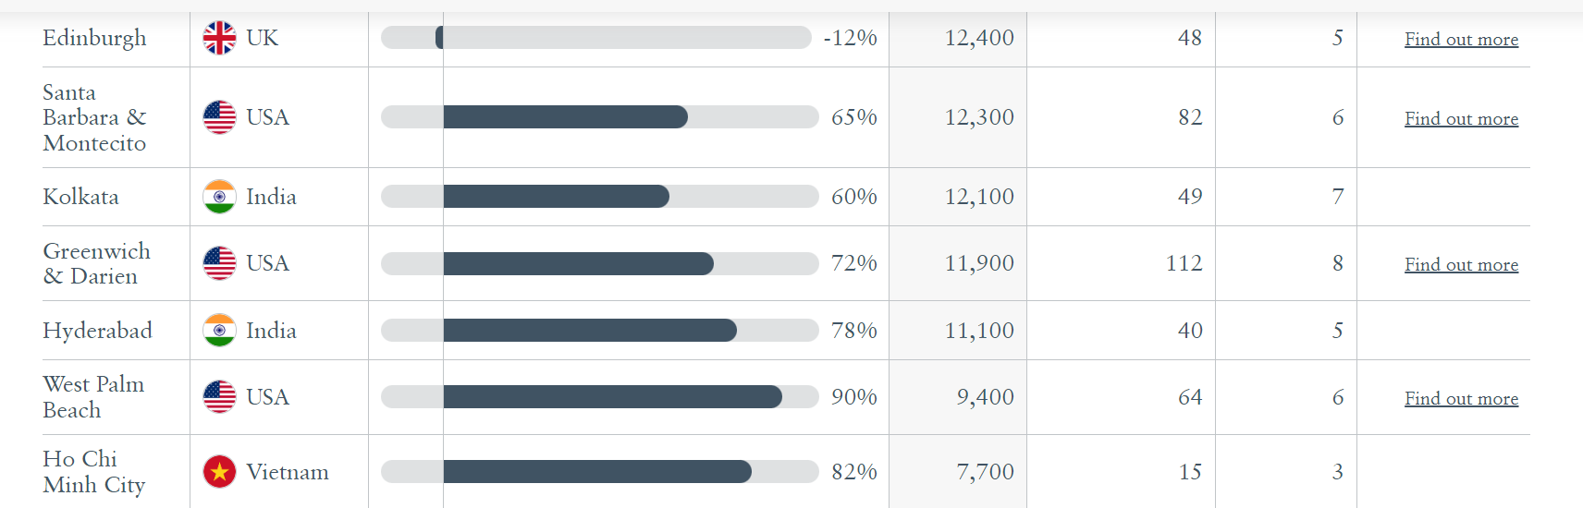Click the 90% growth bar for West Palm Beach
This screenshot has width=1583, height=508.
click(612, 397)
